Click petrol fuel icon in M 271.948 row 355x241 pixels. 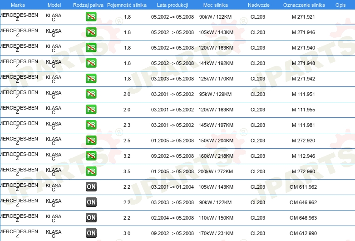(x=91, y=63)
